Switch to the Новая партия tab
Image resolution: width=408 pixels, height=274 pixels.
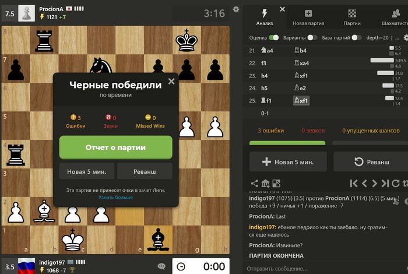(308, 17)
